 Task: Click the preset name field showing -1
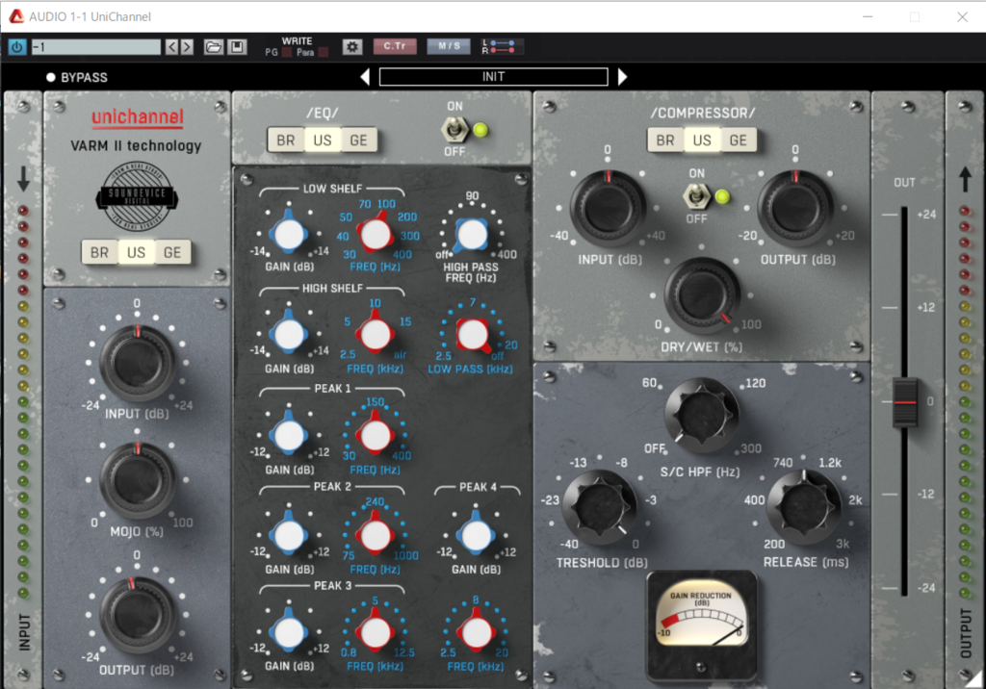[x=96, y=47]
